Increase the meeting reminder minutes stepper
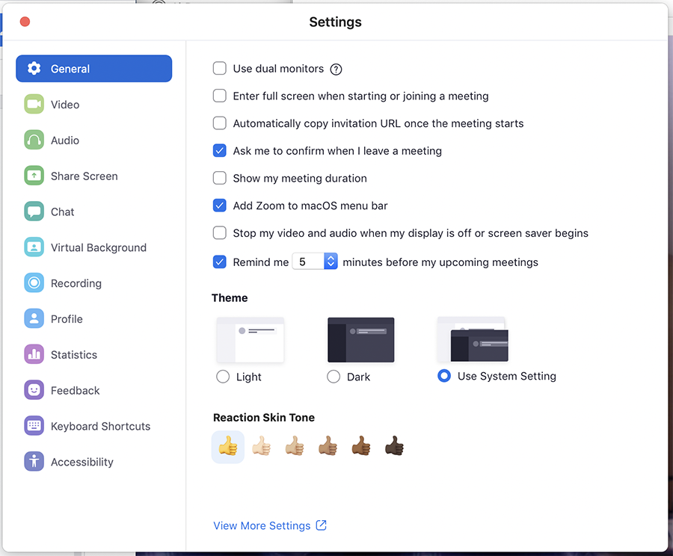 [x=330, y=258]
